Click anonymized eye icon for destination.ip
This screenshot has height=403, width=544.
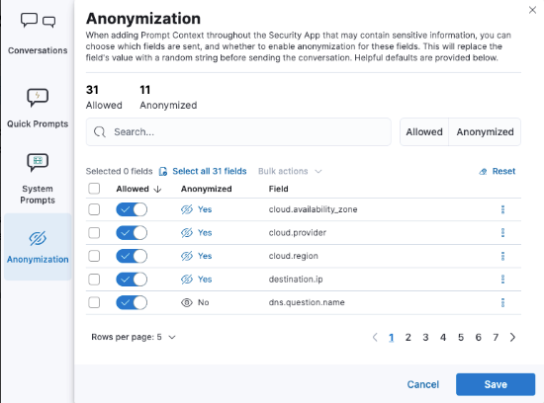tap(187, 280)
